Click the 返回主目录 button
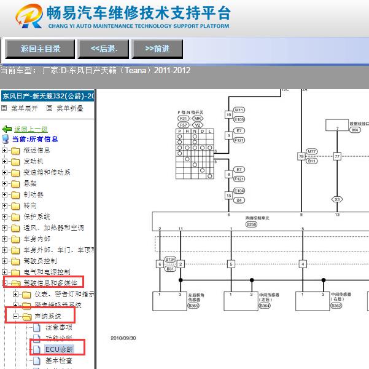 (40, 49)
